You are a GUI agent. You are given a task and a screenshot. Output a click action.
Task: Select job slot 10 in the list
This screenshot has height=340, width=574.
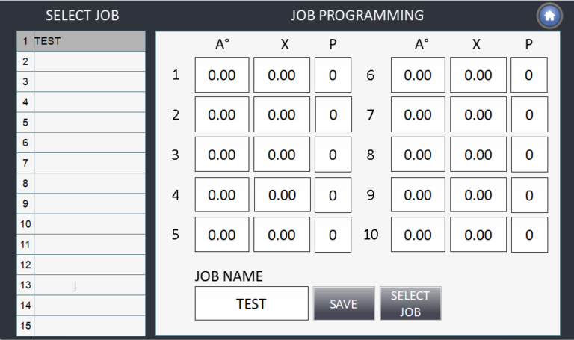coord(81,224)
